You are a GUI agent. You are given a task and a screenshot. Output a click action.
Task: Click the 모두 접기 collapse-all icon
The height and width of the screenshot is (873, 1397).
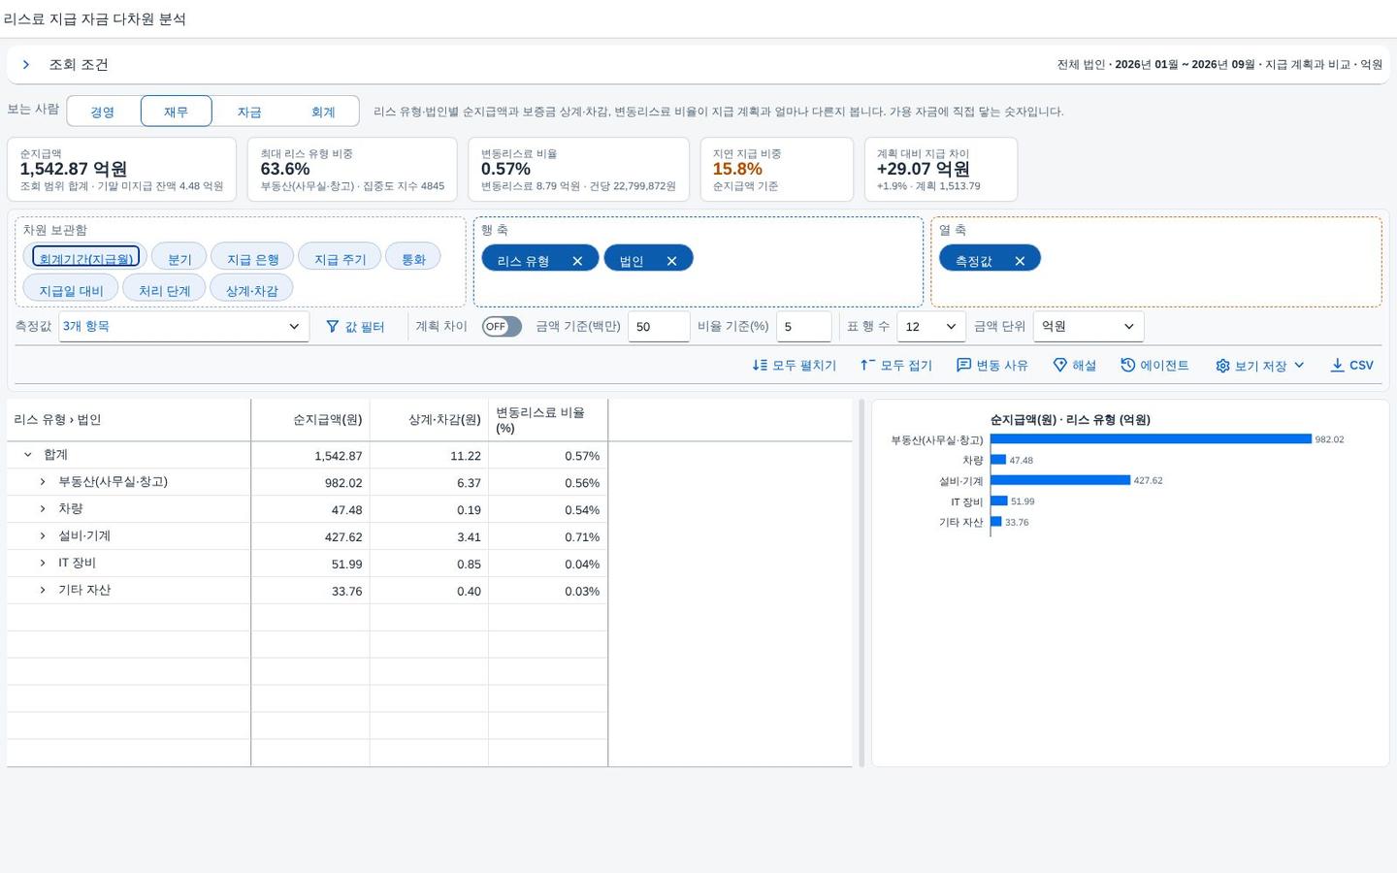point(867,366)
